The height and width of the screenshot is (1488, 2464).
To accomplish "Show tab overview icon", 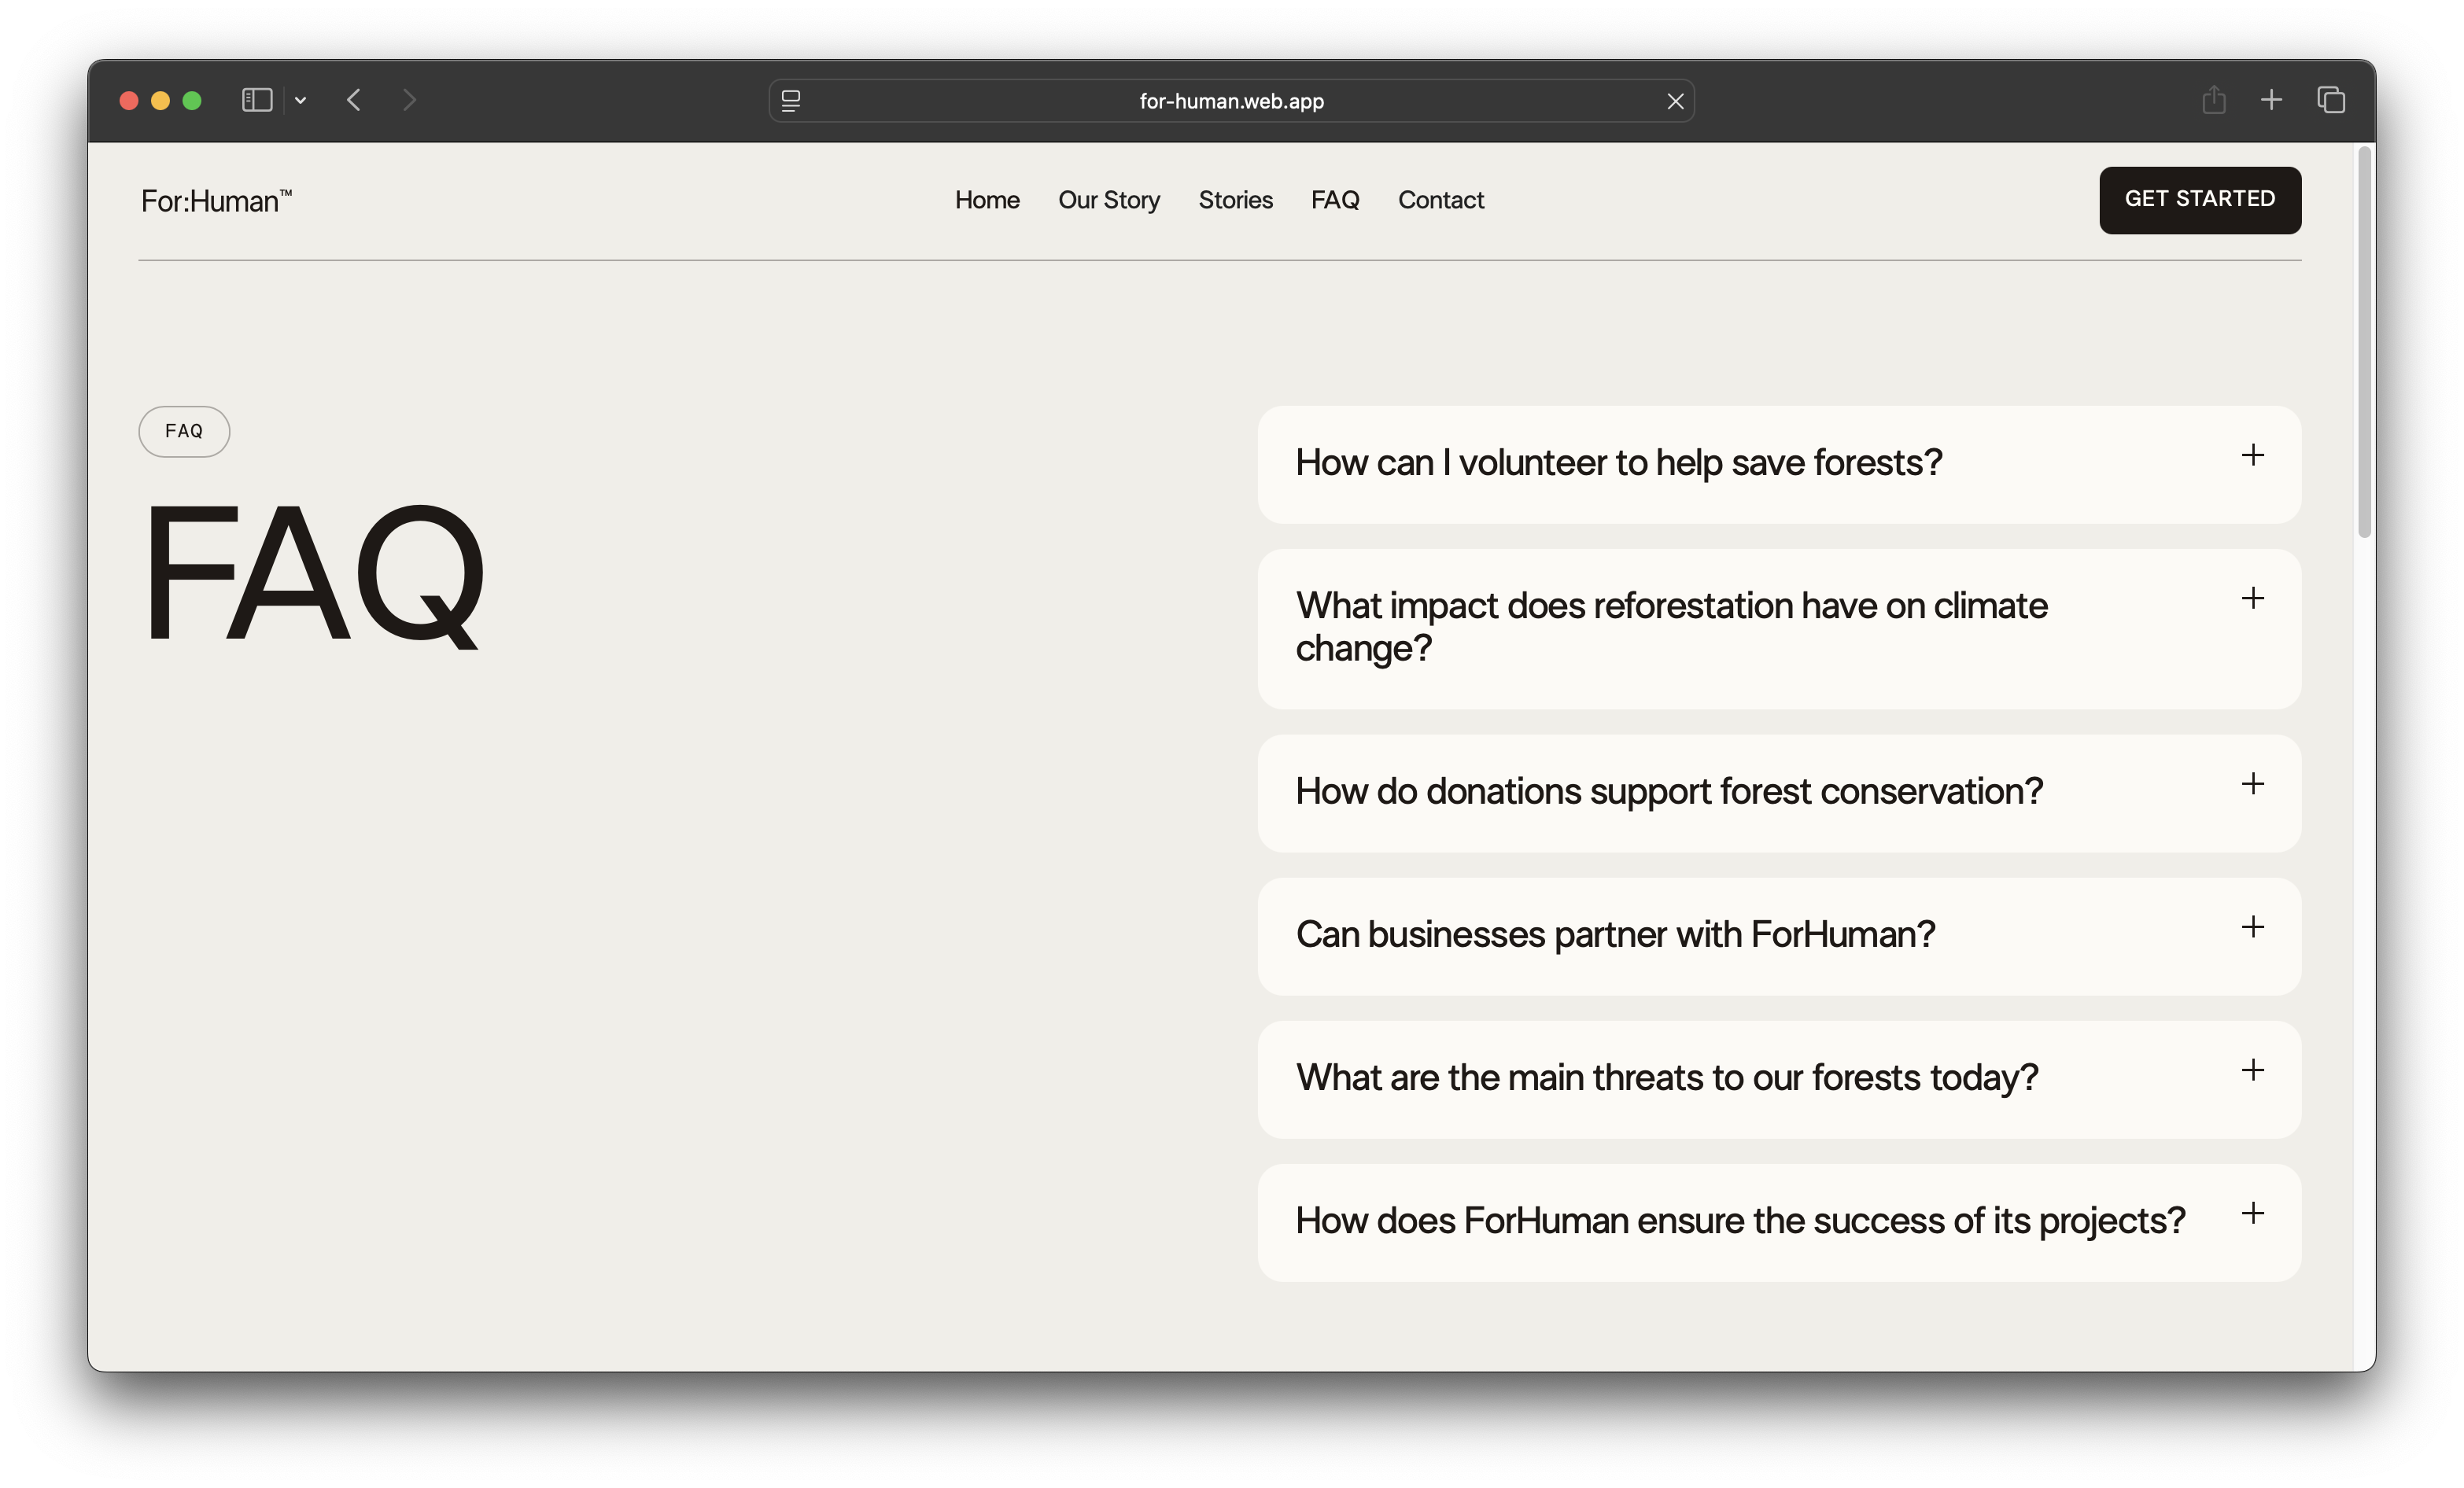I will point(2331,100).
